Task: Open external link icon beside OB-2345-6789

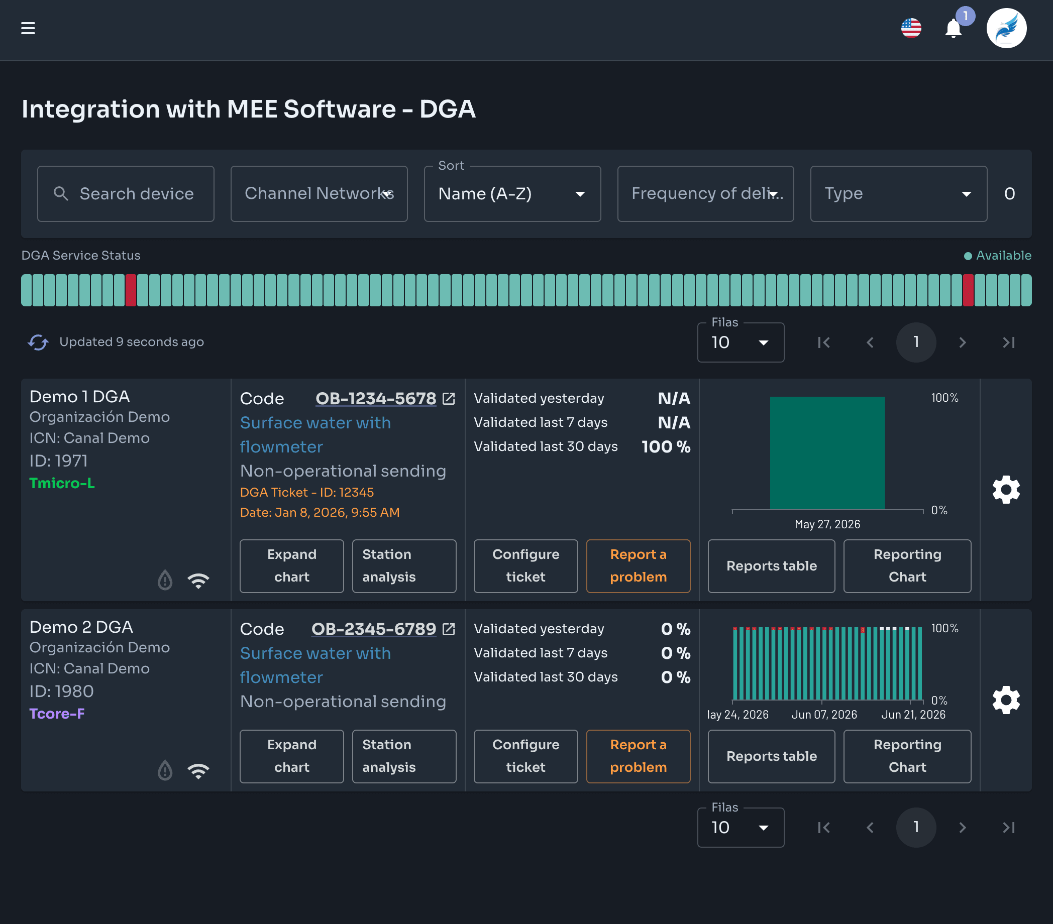Action: click(x=449, y=629)
